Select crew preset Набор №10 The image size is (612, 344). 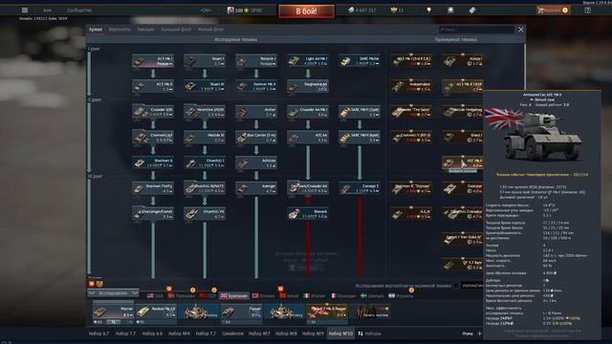click(340, 333)
